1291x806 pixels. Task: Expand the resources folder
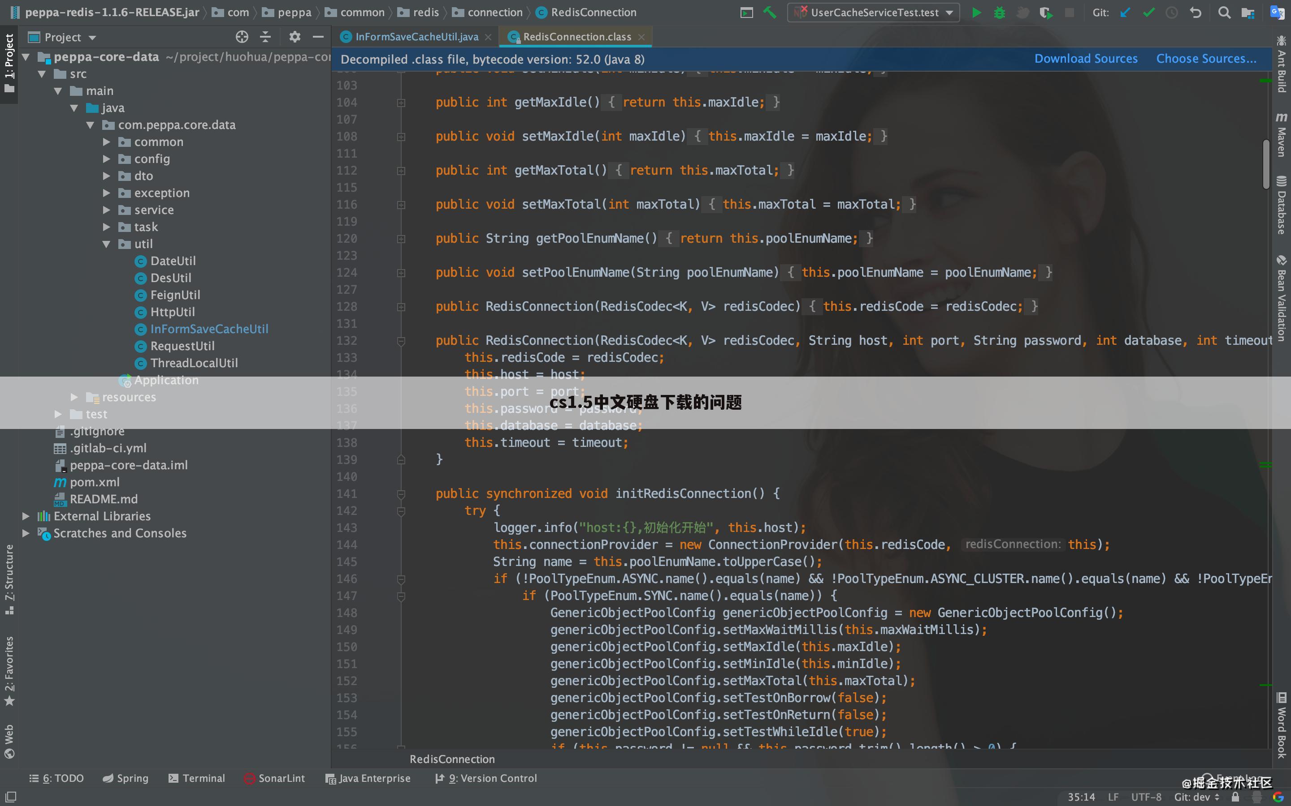[x=74, y=397]
